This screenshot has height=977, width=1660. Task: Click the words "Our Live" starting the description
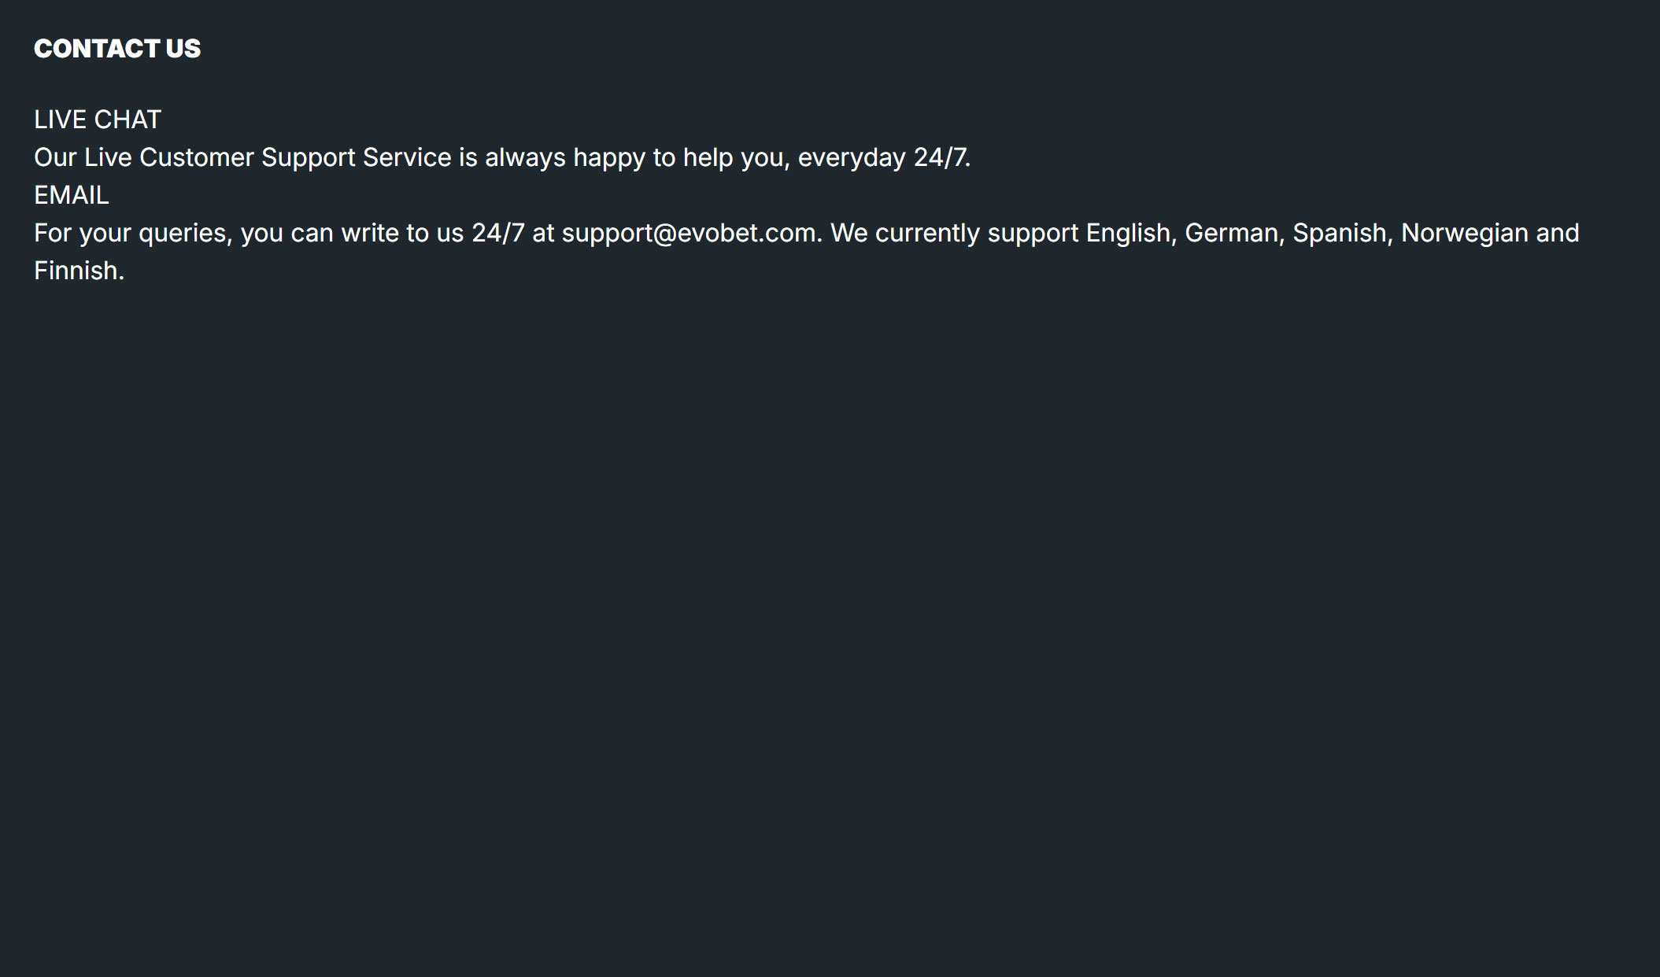(x=83, y=157)
